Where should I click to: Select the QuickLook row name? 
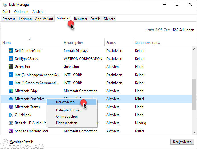(23, 115)
